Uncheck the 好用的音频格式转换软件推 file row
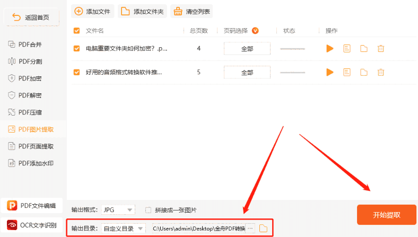This screenshot has height=237, width=418. coord(76,72)
